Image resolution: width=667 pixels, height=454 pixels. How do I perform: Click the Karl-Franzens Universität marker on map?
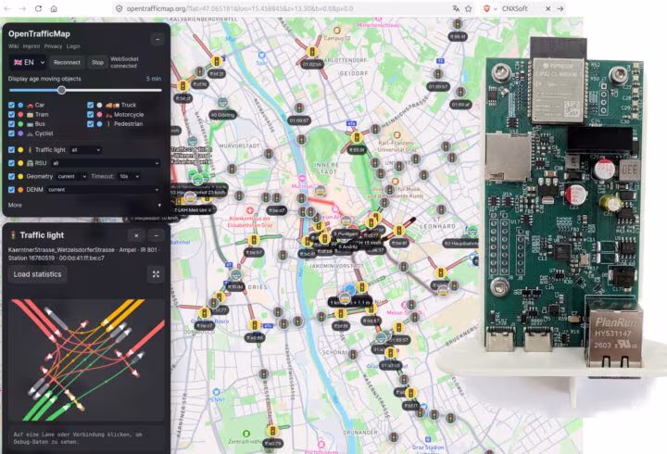[x=396, y=135]
